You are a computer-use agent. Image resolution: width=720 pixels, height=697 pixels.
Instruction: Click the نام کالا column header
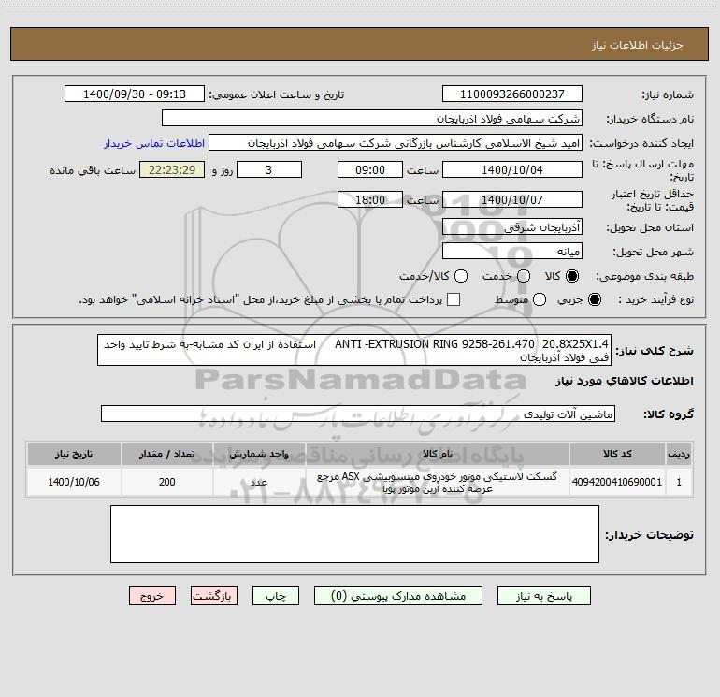click(x=438, y=454)
